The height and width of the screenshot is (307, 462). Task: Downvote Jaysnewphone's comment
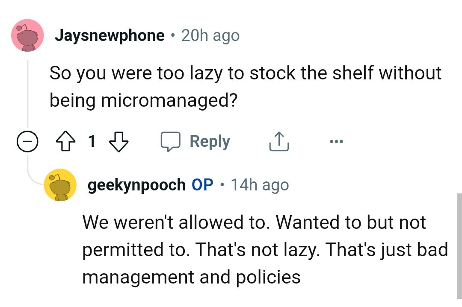(x=119, y=141)
